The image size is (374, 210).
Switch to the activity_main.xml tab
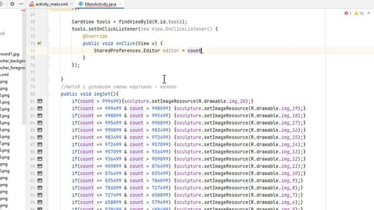point(51,4)
